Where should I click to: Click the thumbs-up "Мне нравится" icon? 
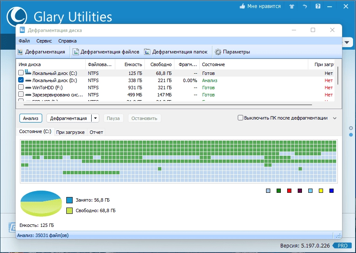click(242, 6)
